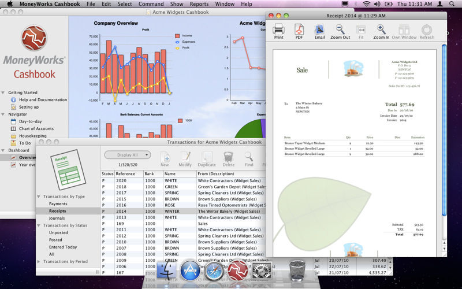Viewport: 462px width, 289px height.
Task: Open Housekeeping navigator
Action: (33, 136)
